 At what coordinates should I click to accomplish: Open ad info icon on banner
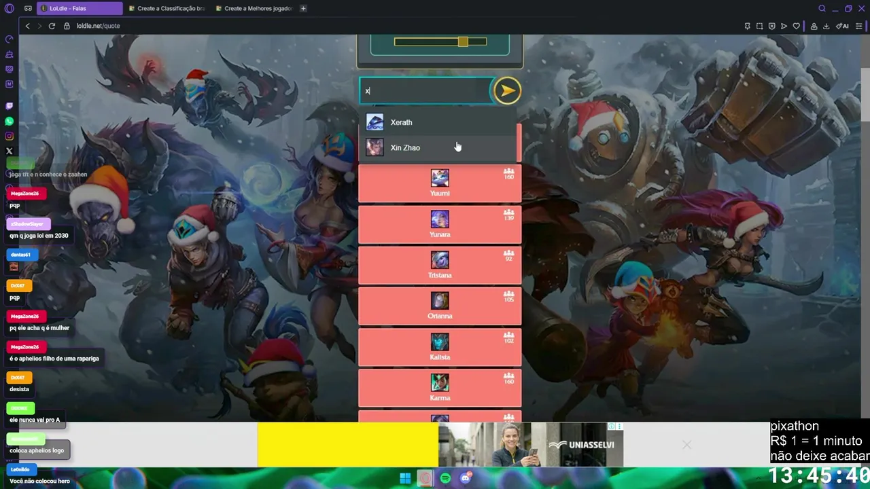612,427
